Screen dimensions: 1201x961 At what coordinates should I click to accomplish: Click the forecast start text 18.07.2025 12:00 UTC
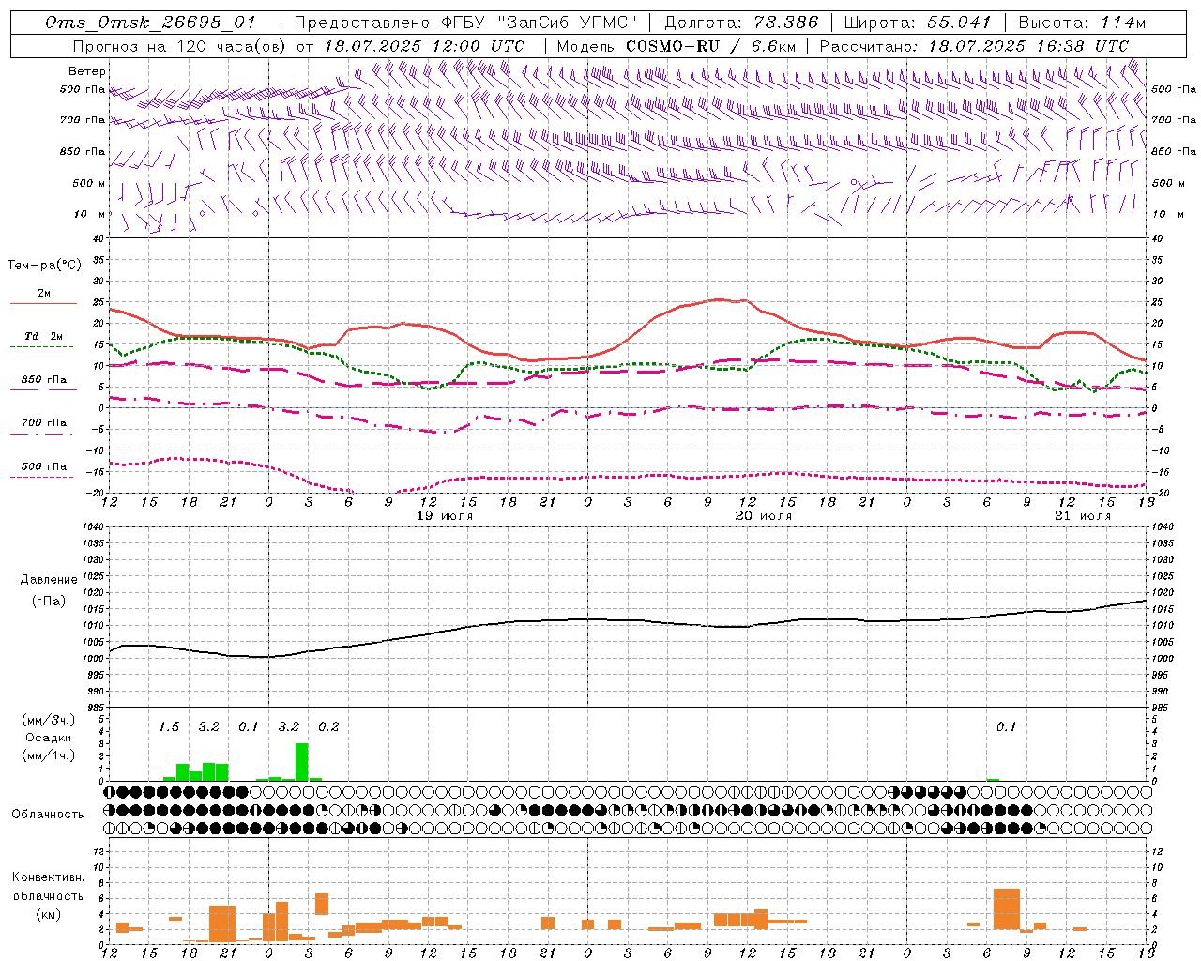(424, 46)
